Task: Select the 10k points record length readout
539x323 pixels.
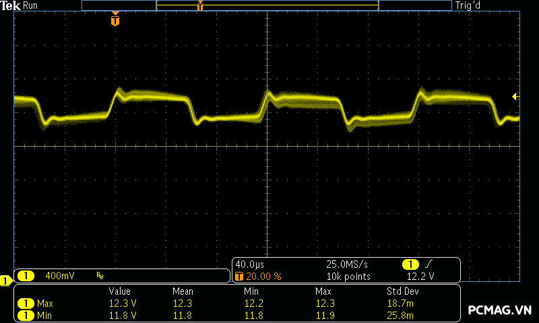Action: (348, 277)
